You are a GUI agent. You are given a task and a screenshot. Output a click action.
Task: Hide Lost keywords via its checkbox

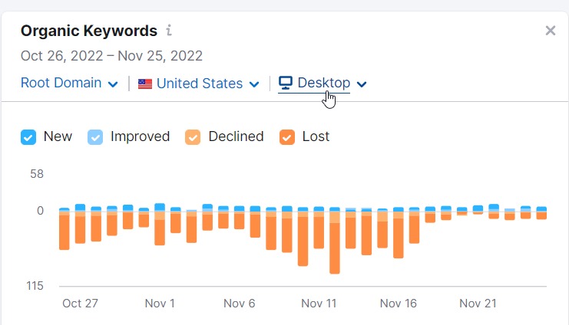coord(287,137)
